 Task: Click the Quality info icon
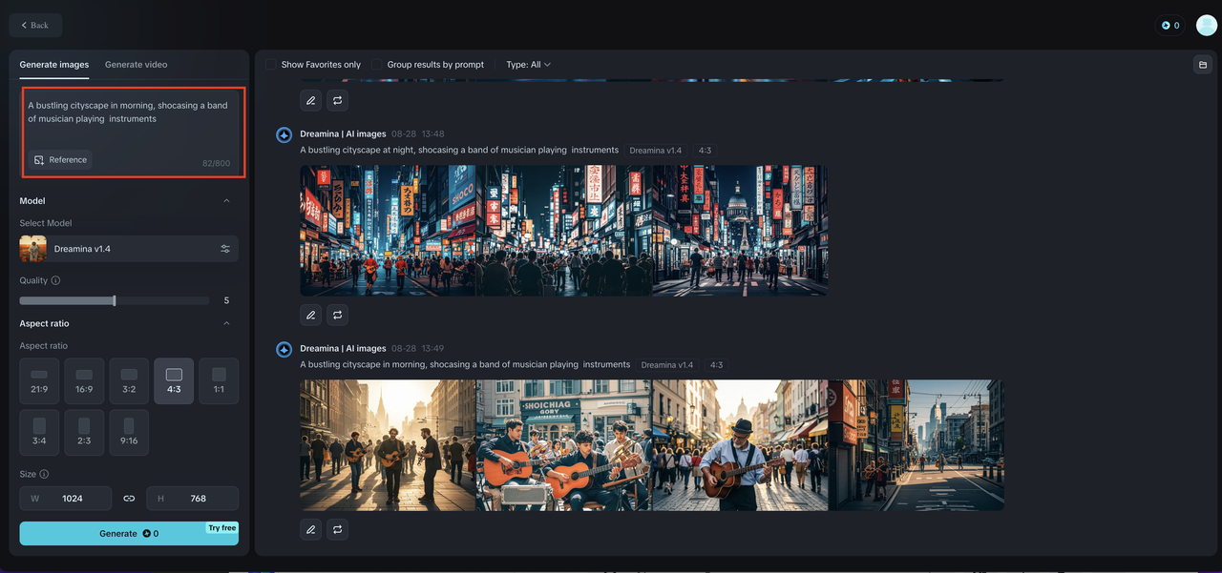pos(55,280)
